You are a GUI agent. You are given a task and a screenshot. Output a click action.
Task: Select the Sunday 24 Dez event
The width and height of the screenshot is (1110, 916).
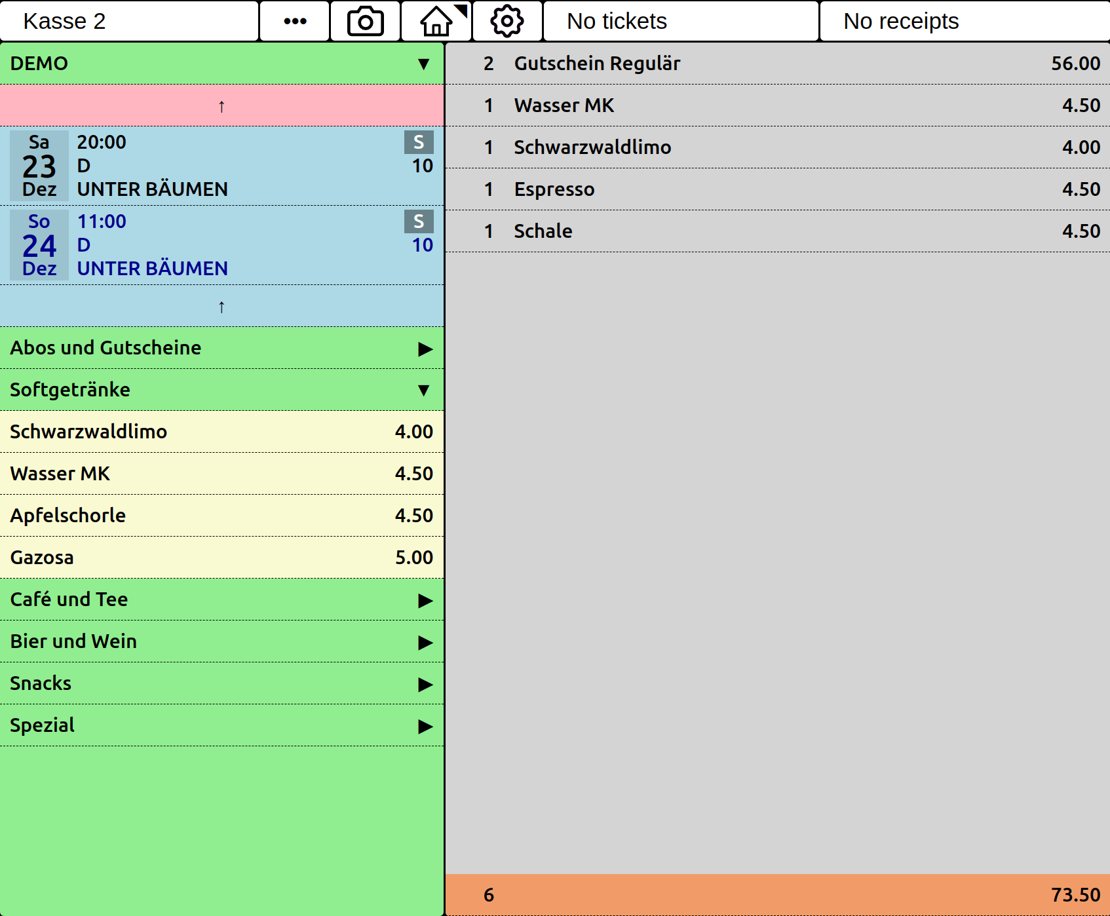221,245
